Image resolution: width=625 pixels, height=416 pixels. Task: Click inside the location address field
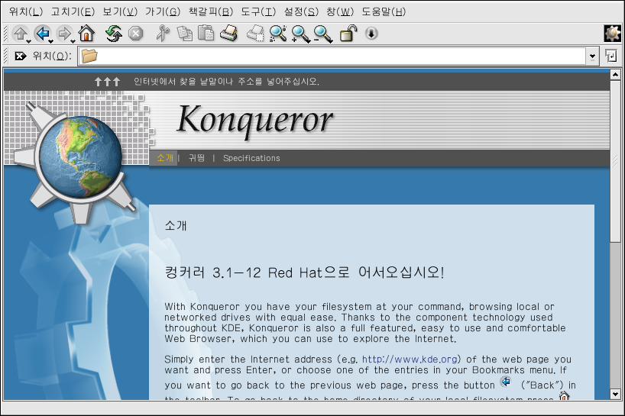336,56
